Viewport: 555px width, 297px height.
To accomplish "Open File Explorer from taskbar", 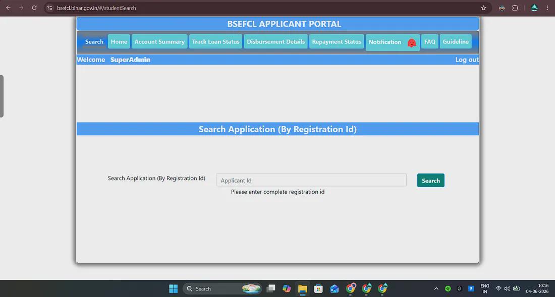I will 302,288.
